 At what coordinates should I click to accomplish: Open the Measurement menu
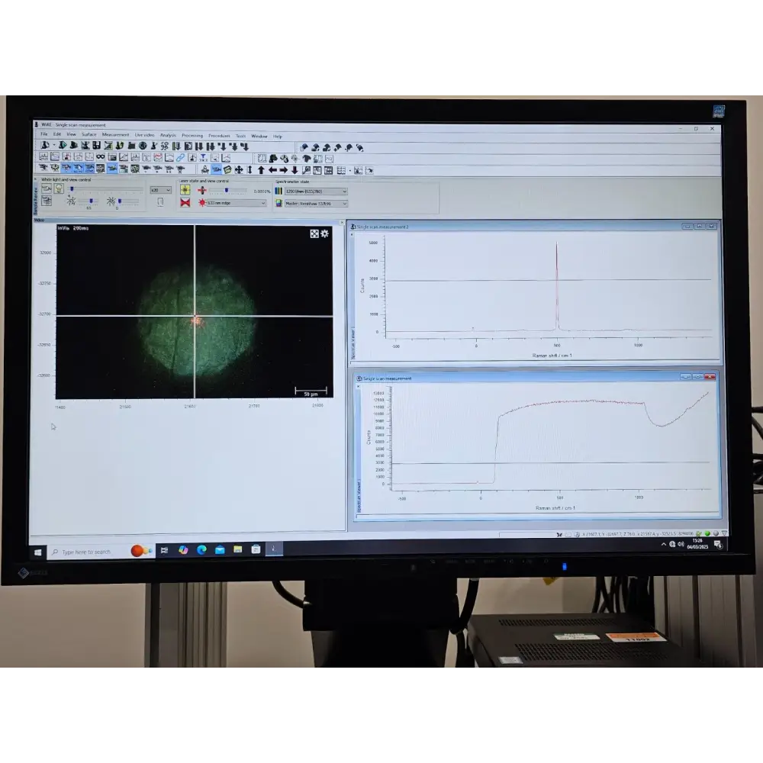[116, 134]
